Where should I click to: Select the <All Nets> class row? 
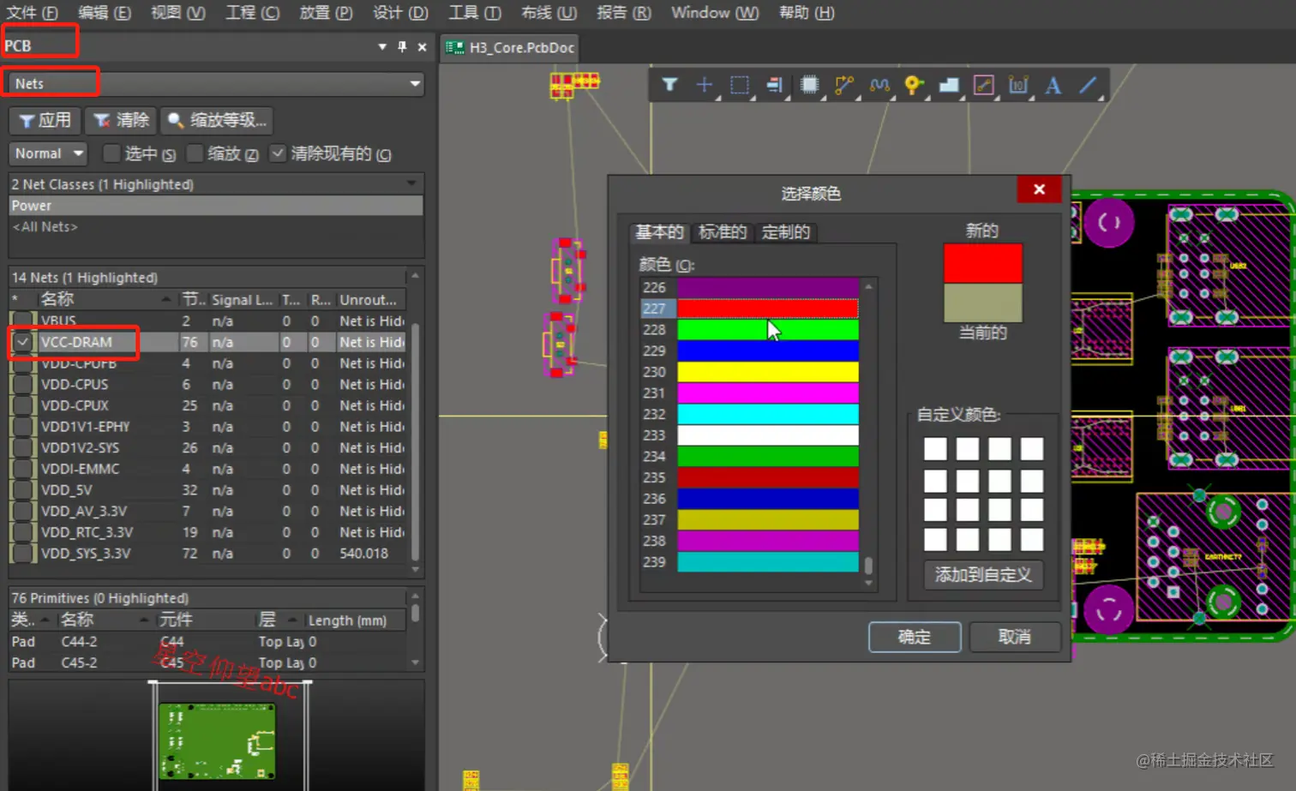[x=216, y=227]
